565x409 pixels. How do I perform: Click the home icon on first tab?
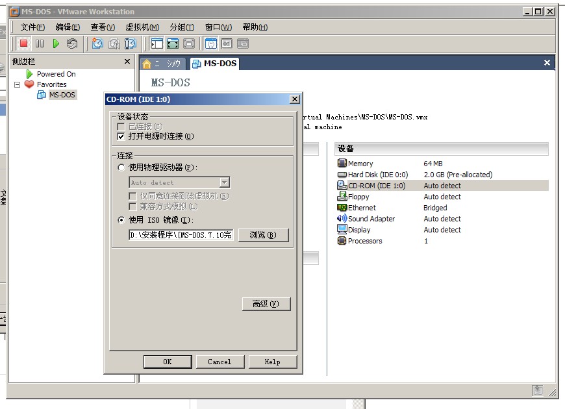tap(147, 64)
